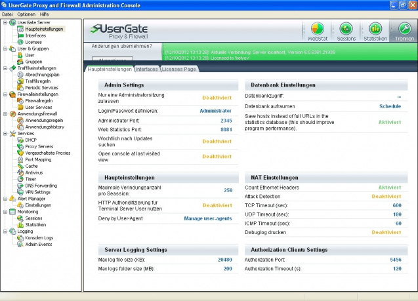
Task: Click the DHCP tree icon
Action: (20, 140)
